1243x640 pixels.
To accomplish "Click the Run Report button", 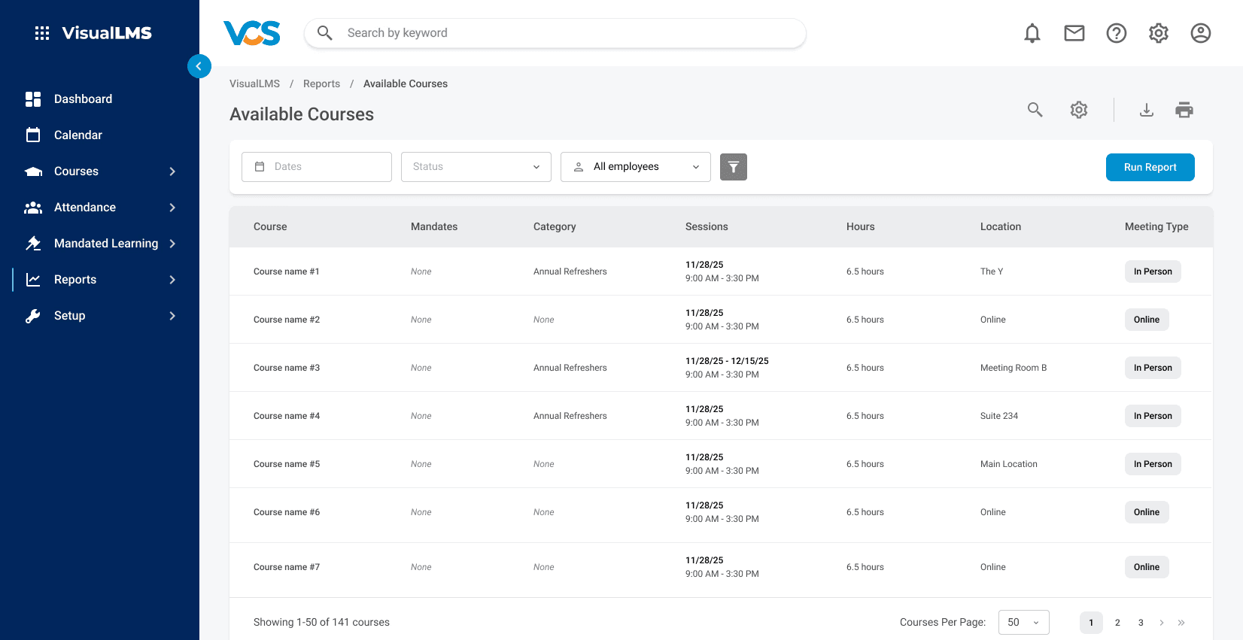I will (1150, 167).
